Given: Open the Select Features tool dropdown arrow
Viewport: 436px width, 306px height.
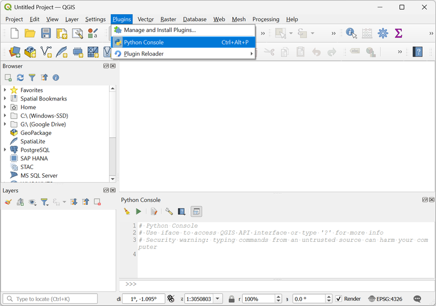Looking at the screenshot, I should point(291,33).
